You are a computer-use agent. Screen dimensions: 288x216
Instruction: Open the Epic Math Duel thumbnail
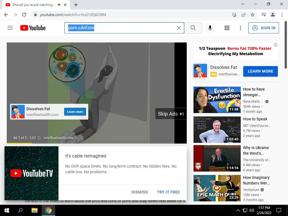point(217,188)
